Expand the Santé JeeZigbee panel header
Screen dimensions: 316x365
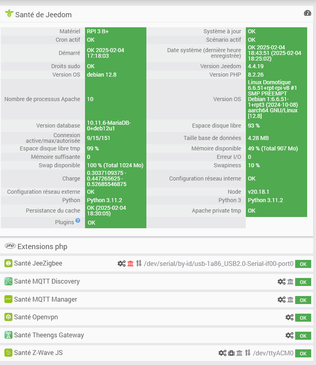click(38, 264)
